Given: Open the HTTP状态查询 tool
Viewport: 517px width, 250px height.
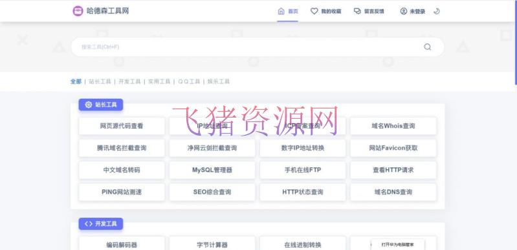Looking at the screenshot, I should point(303,192).
